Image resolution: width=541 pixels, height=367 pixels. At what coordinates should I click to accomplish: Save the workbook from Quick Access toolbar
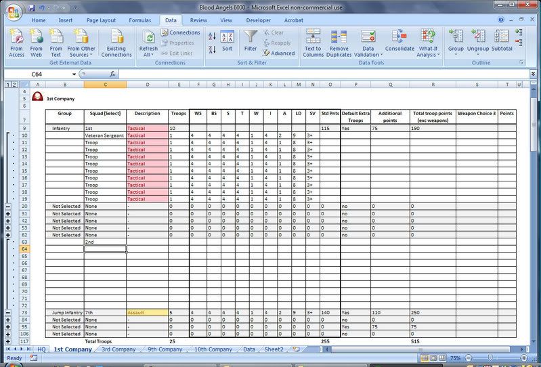click(31, 7)
